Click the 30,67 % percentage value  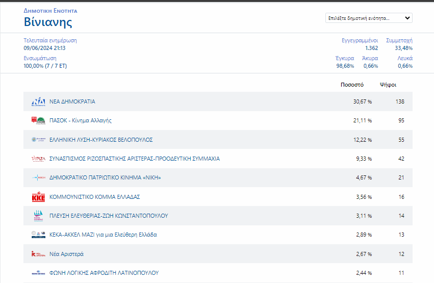(362, 101)
